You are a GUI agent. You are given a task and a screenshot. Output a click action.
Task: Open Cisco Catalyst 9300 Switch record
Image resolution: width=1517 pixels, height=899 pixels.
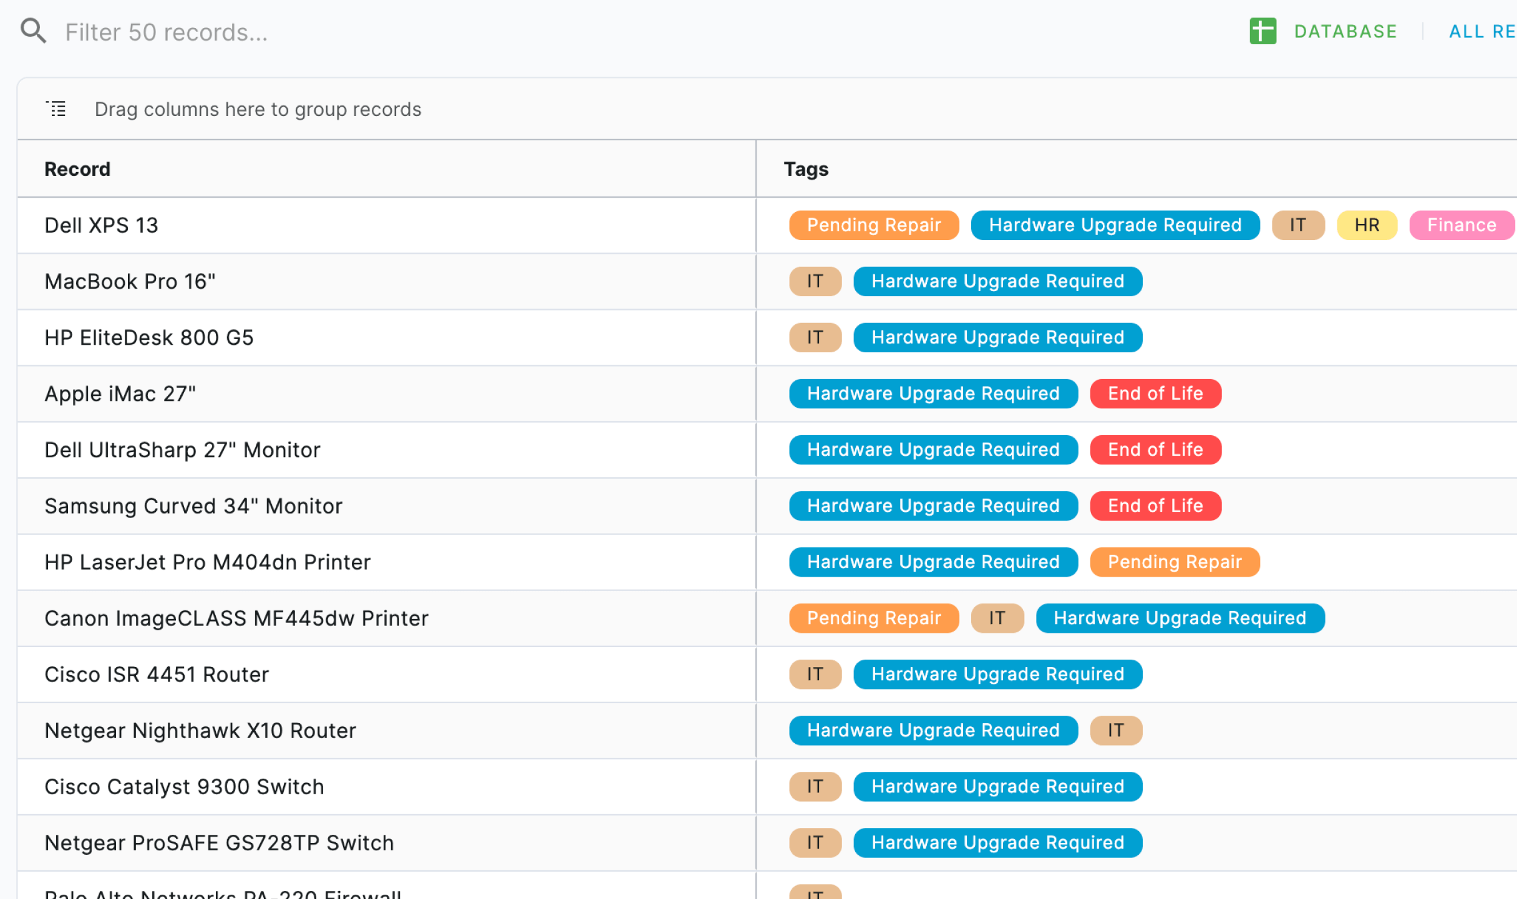click(184, 786)
